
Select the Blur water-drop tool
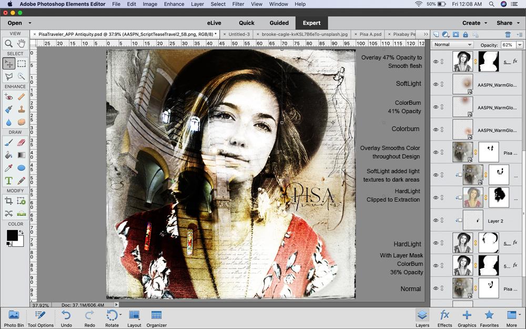(x=9, y=122)
